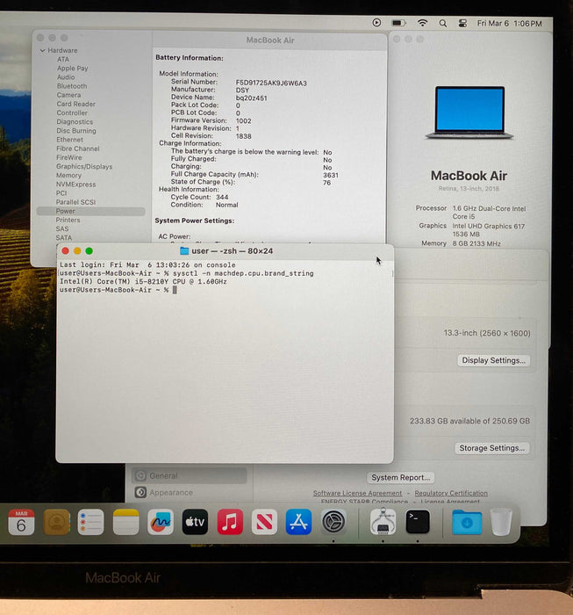The width and height of the screenshot is (573, 615).
Task: Launch the News app from the Dock
Action: pyautogui.click(x=264, y=522)
